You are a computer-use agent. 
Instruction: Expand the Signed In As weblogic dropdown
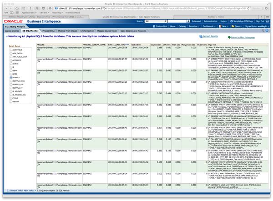click(257, 26)
